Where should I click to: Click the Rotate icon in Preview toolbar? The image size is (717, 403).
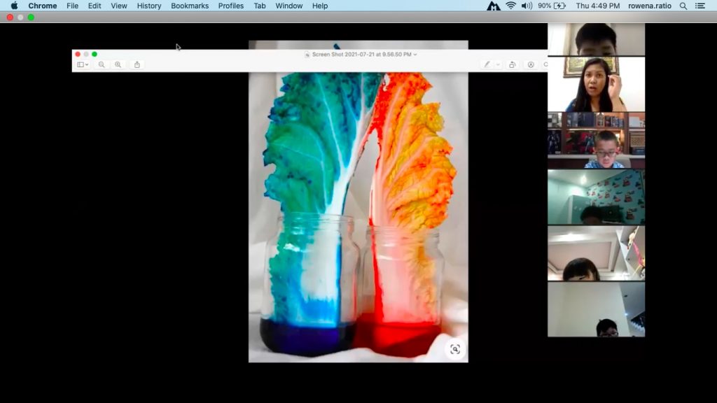pyautogui.click(x=513, y=64)
